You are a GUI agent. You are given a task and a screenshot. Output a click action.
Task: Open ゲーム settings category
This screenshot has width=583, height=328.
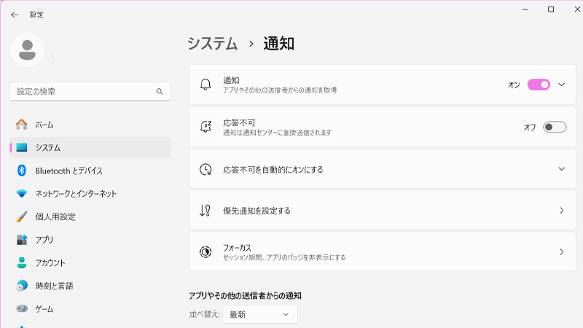coord(44,308)
